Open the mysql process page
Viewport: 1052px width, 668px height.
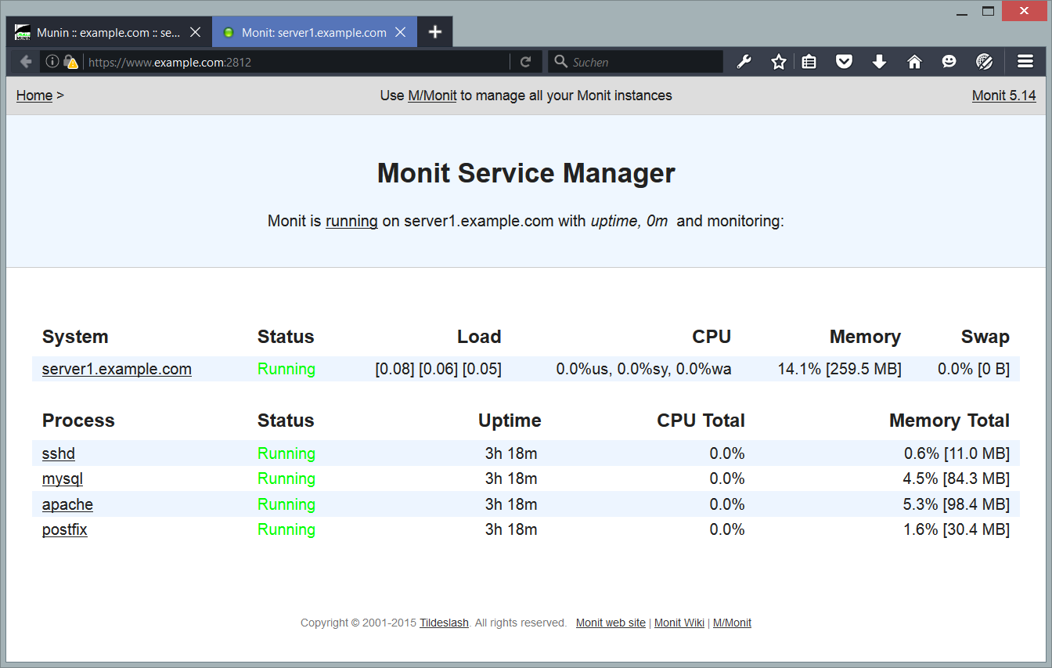(x=63, y=478)
